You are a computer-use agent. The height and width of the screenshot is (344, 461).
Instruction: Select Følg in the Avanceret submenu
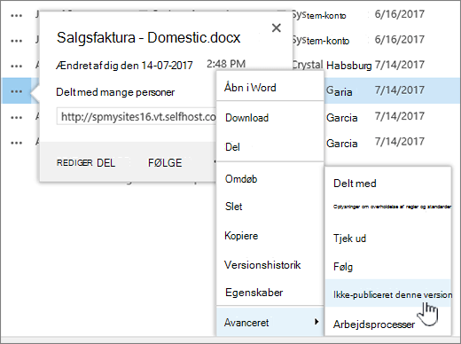pyautogui.click(x=343, y=267)
